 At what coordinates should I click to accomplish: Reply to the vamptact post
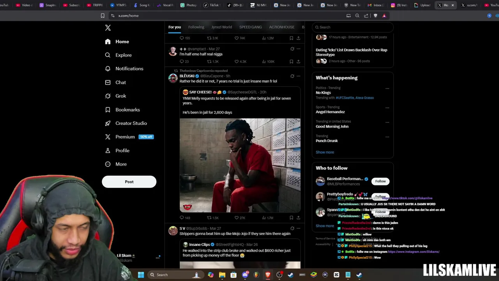click(x=184, y=62)
